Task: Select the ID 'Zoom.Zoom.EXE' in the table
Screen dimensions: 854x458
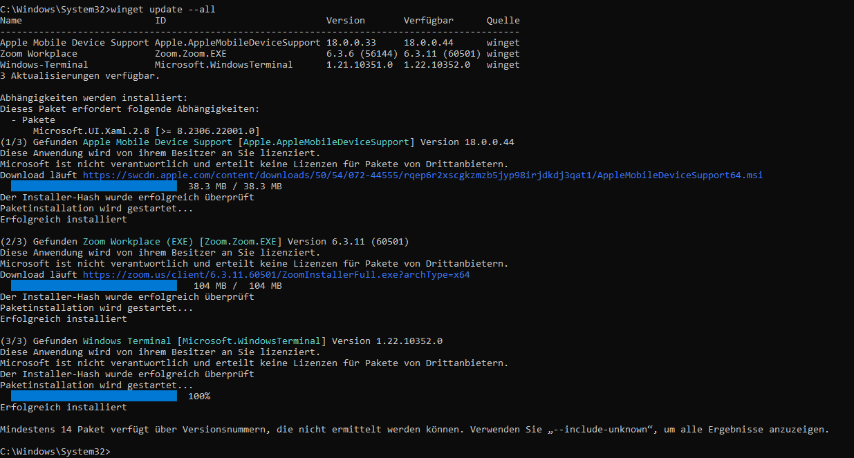Action: click(x=191, y=54)
